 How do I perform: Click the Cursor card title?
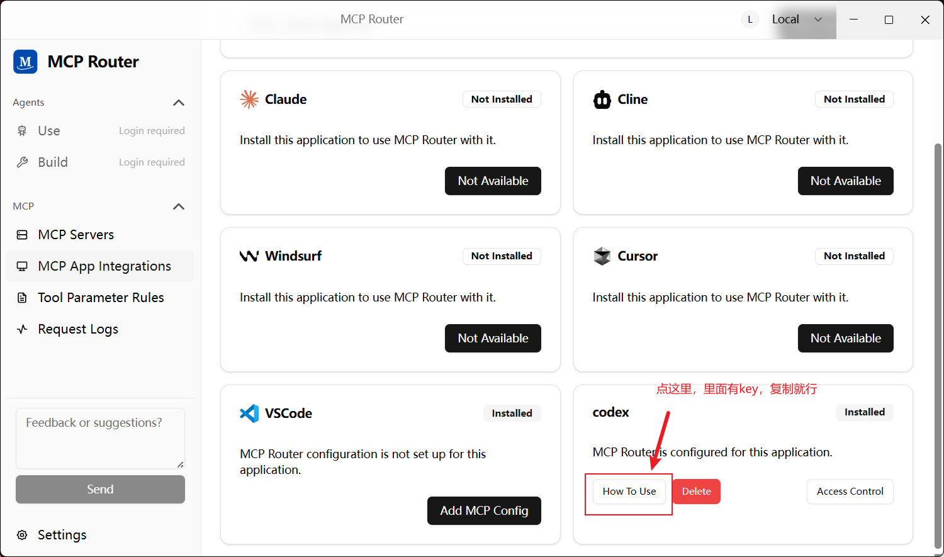click(638, 256)
